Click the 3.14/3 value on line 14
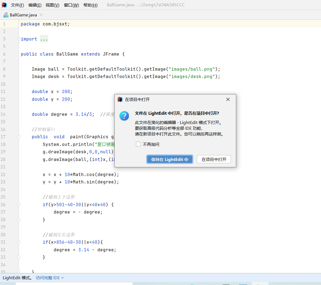 (x=84, y=114)
